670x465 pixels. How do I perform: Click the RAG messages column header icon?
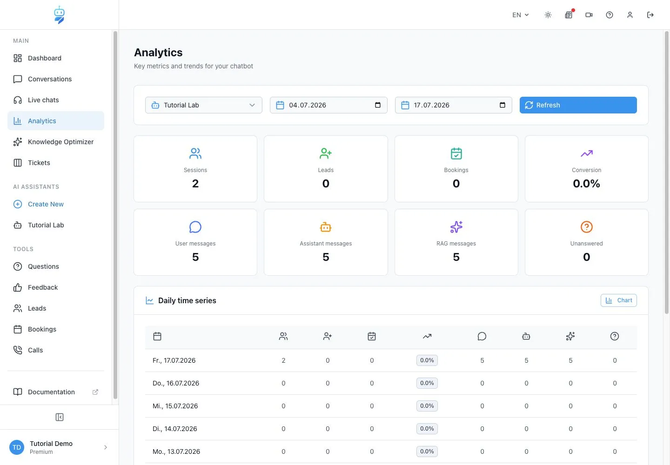coord(570,336)
